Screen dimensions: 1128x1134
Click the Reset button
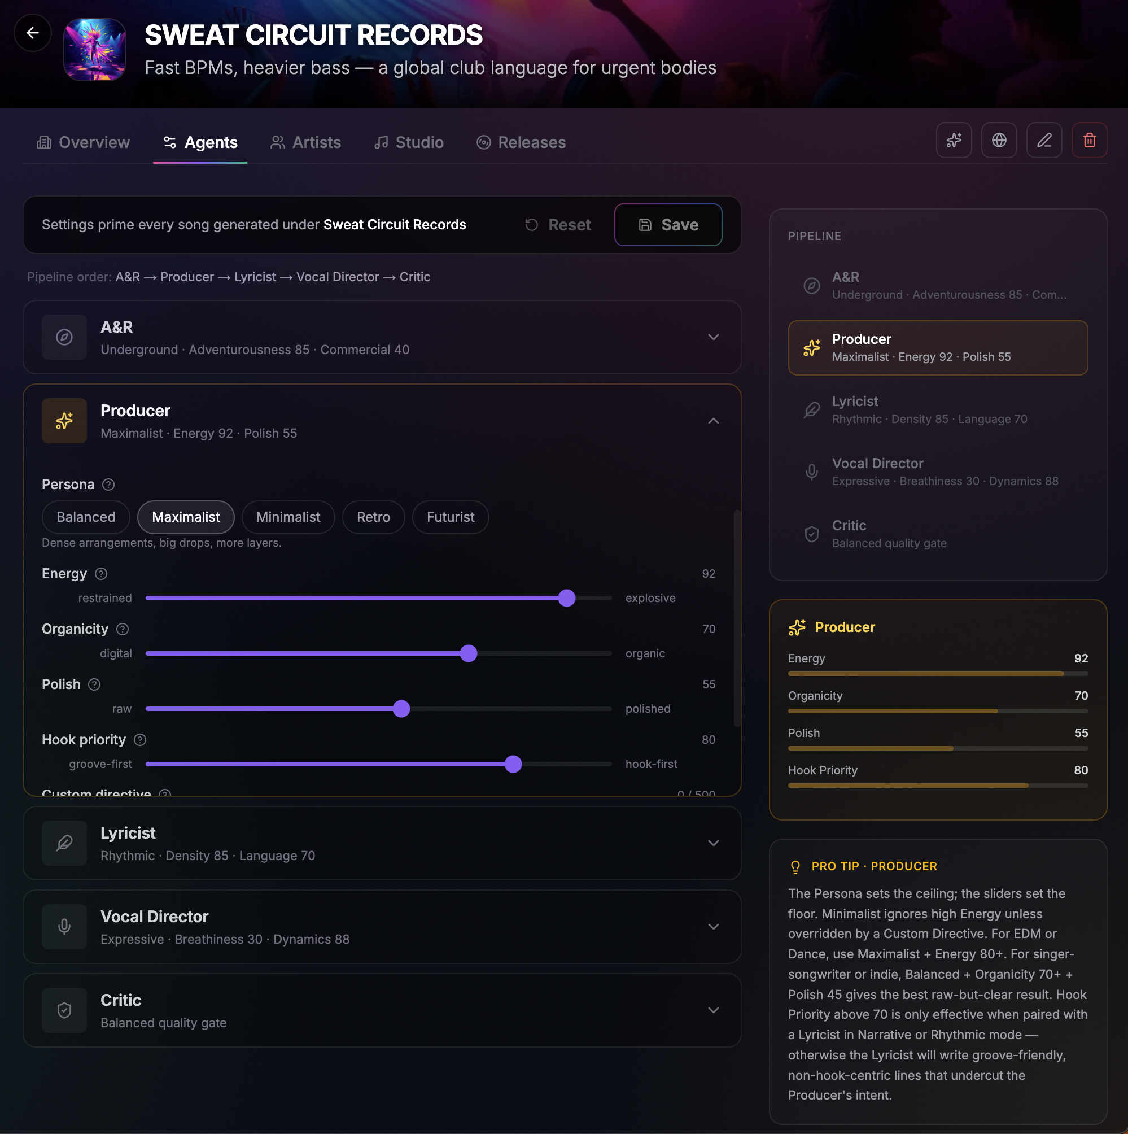coord(558,225)
